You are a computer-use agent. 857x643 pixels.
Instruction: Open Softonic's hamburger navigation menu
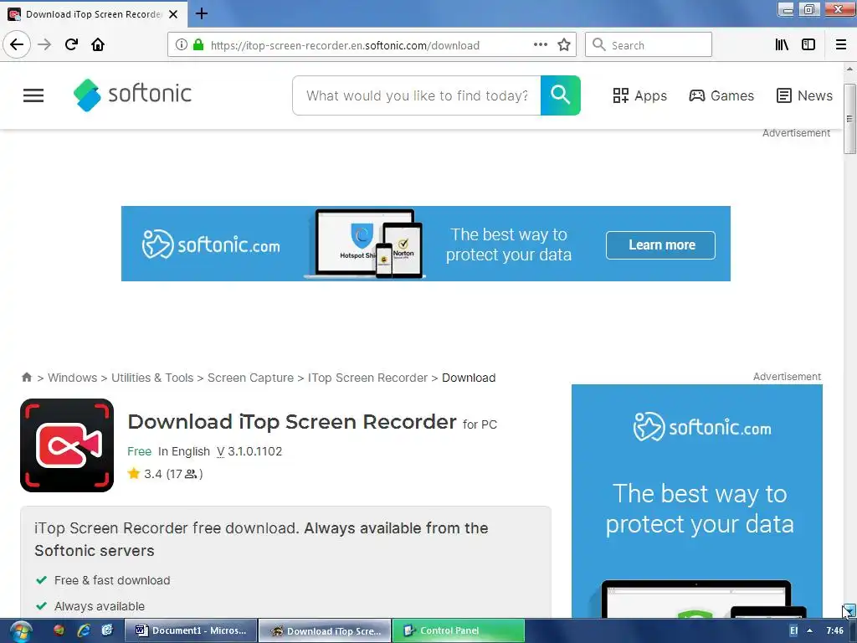(33, 95)
